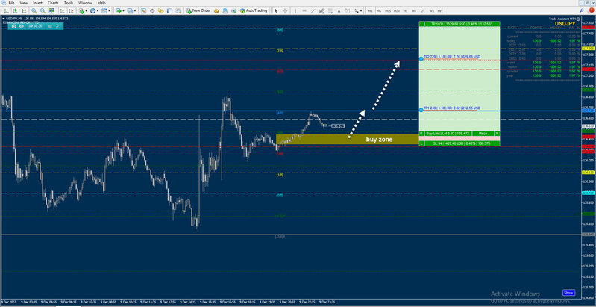
Task: Tile chart windows icon
Action: point(51,11)
